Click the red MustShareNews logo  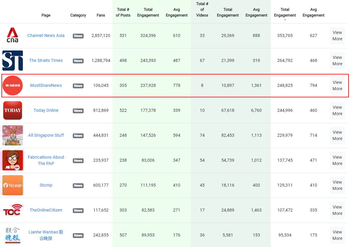[x=13, y=85]
